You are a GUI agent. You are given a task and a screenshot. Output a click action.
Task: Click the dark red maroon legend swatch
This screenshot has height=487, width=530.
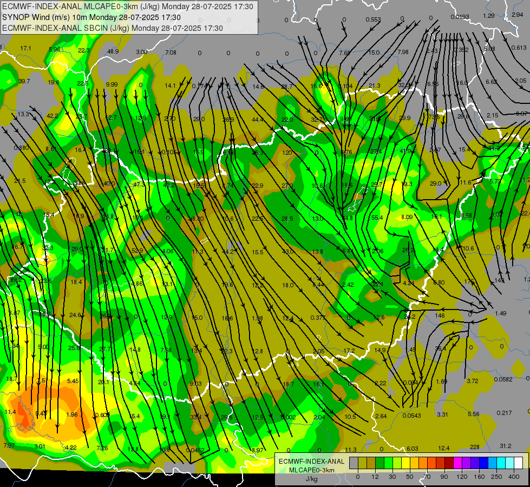449,463
